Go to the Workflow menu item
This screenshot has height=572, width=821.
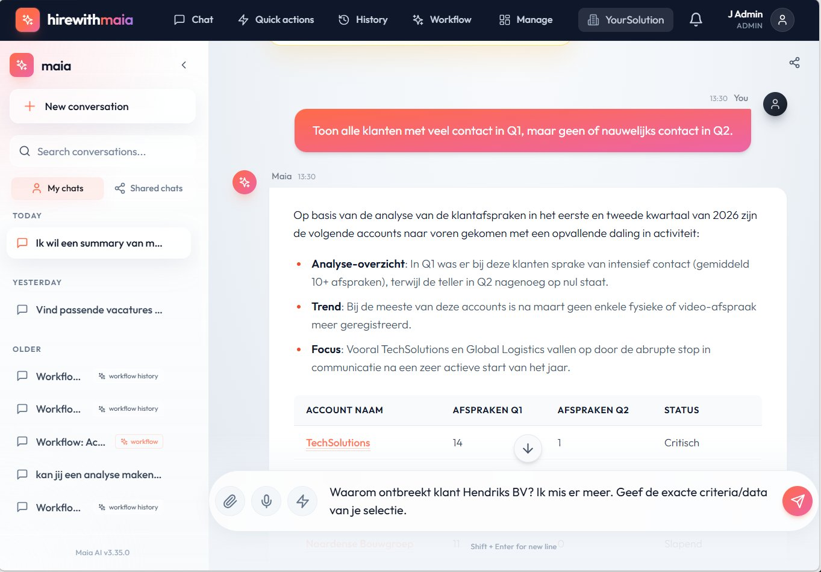point(442,20)
